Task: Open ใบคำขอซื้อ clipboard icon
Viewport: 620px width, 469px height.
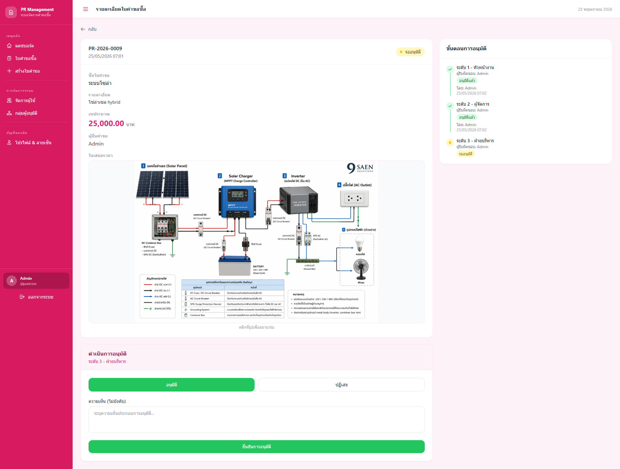Action: 9,58
